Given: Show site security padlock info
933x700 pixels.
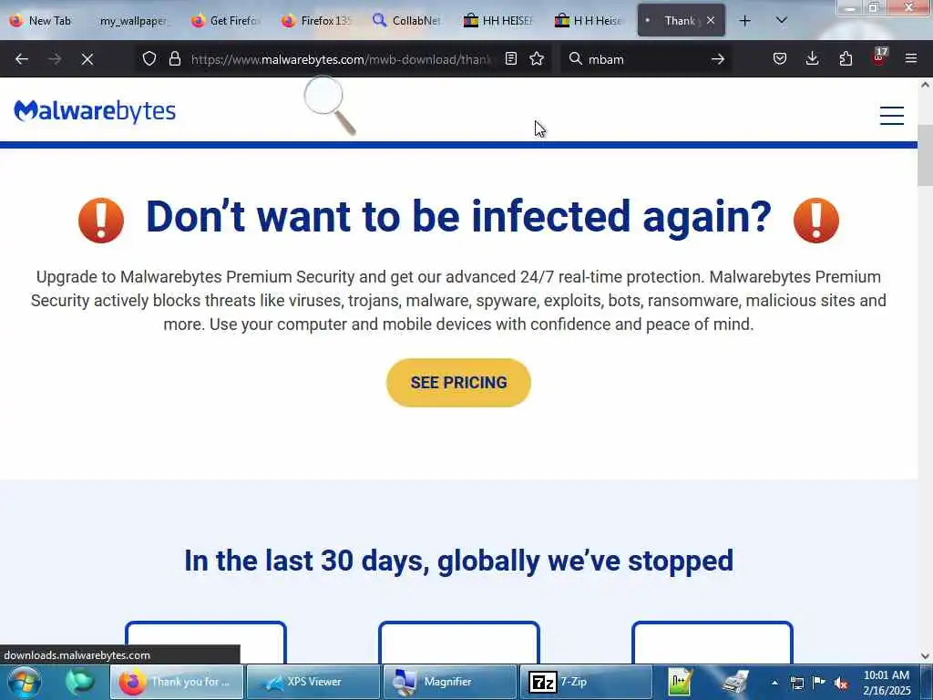Looking at the screenshot, I should (x=174, y=59).
